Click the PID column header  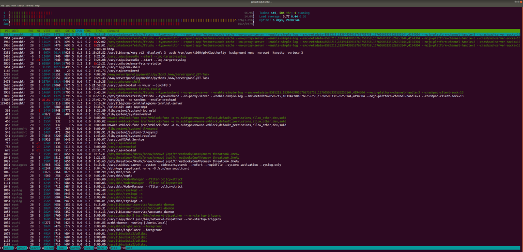[8, 30]
